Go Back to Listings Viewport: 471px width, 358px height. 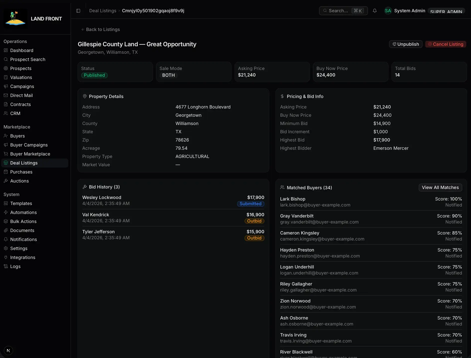100,29
